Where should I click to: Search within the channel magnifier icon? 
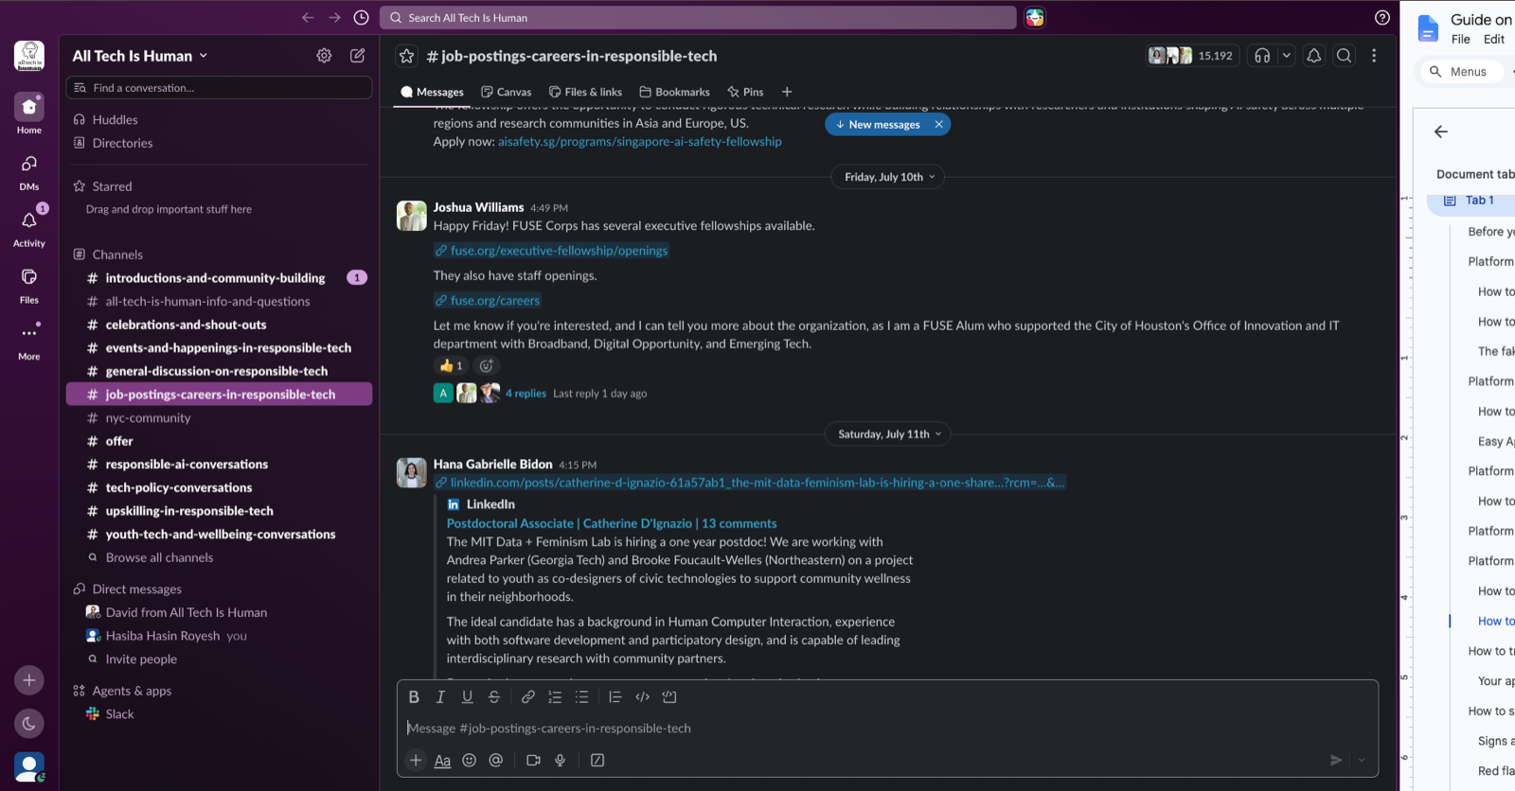pyautogui.click(x=1344, y=56)
